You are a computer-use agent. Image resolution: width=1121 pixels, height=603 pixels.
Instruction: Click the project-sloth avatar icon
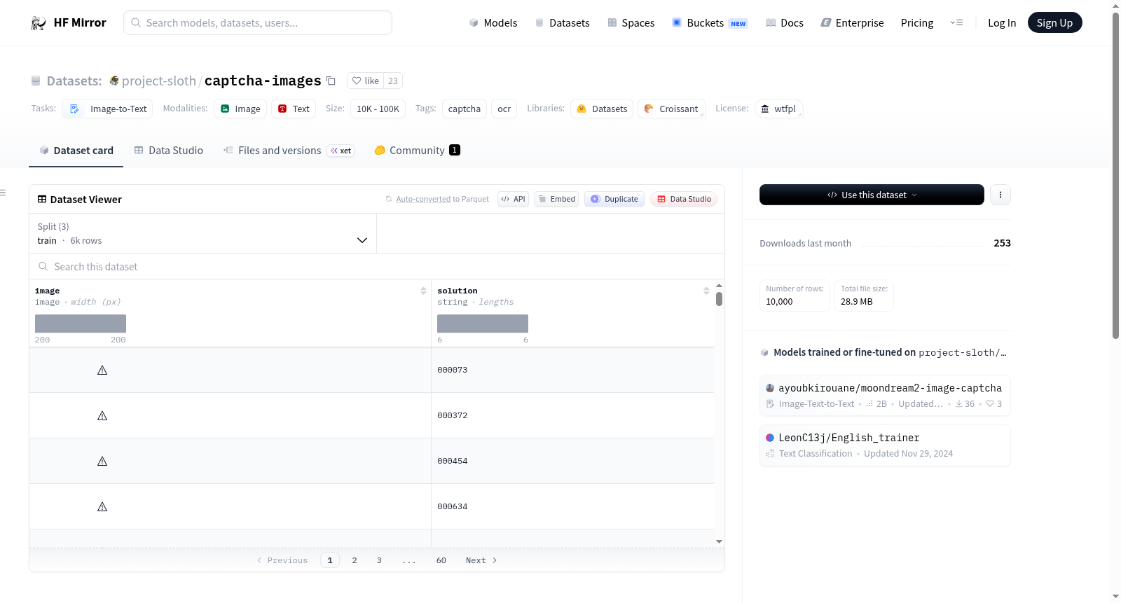point(114,81)
